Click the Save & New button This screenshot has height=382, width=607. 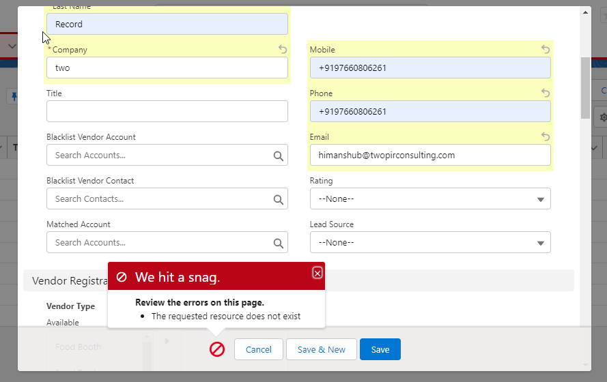tap(321, 349)
